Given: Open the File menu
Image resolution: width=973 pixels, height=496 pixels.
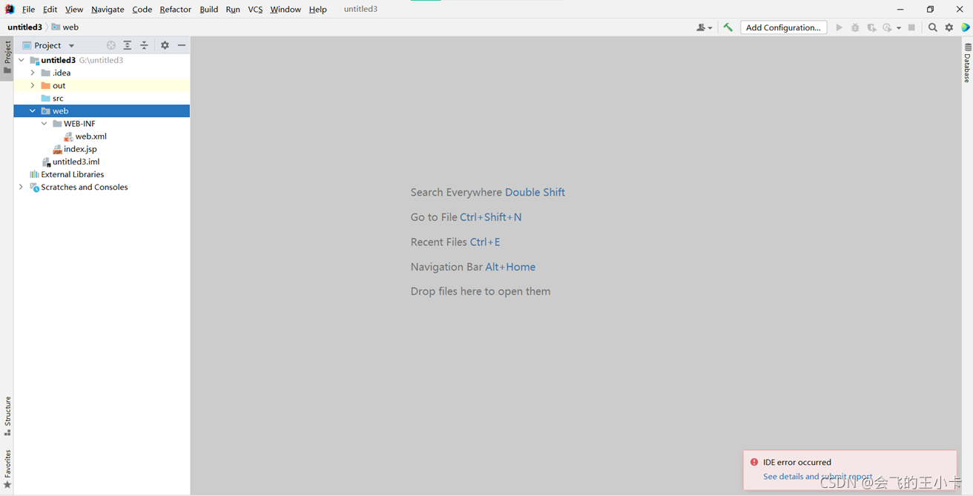Looking at the screenshot, I should pyautogui.click(x=28, y=9).
